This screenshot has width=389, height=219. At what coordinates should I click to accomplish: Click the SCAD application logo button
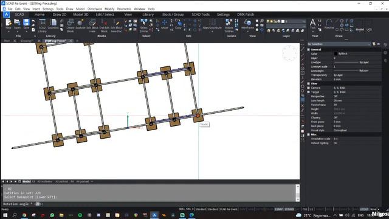click(7, 15)
